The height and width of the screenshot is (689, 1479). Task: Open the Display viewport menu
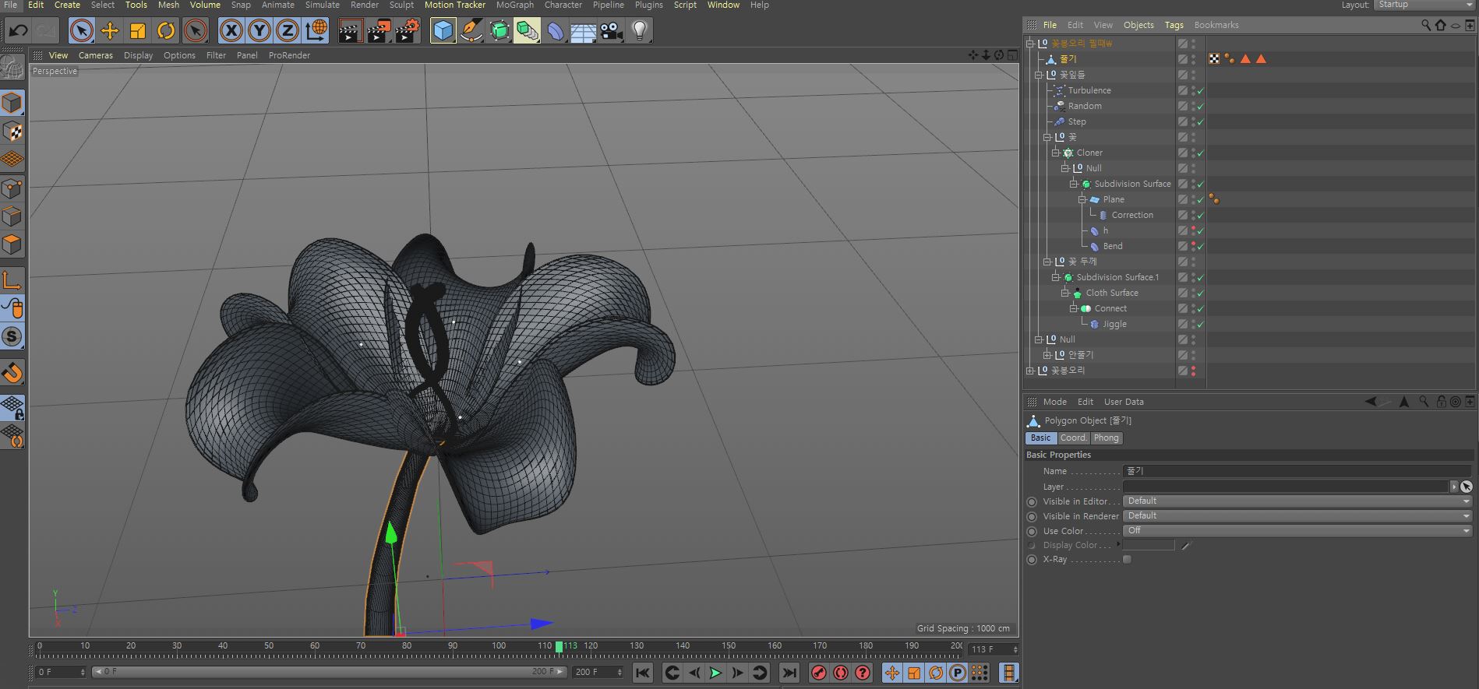pyautogui.click(x=138, y=55)
